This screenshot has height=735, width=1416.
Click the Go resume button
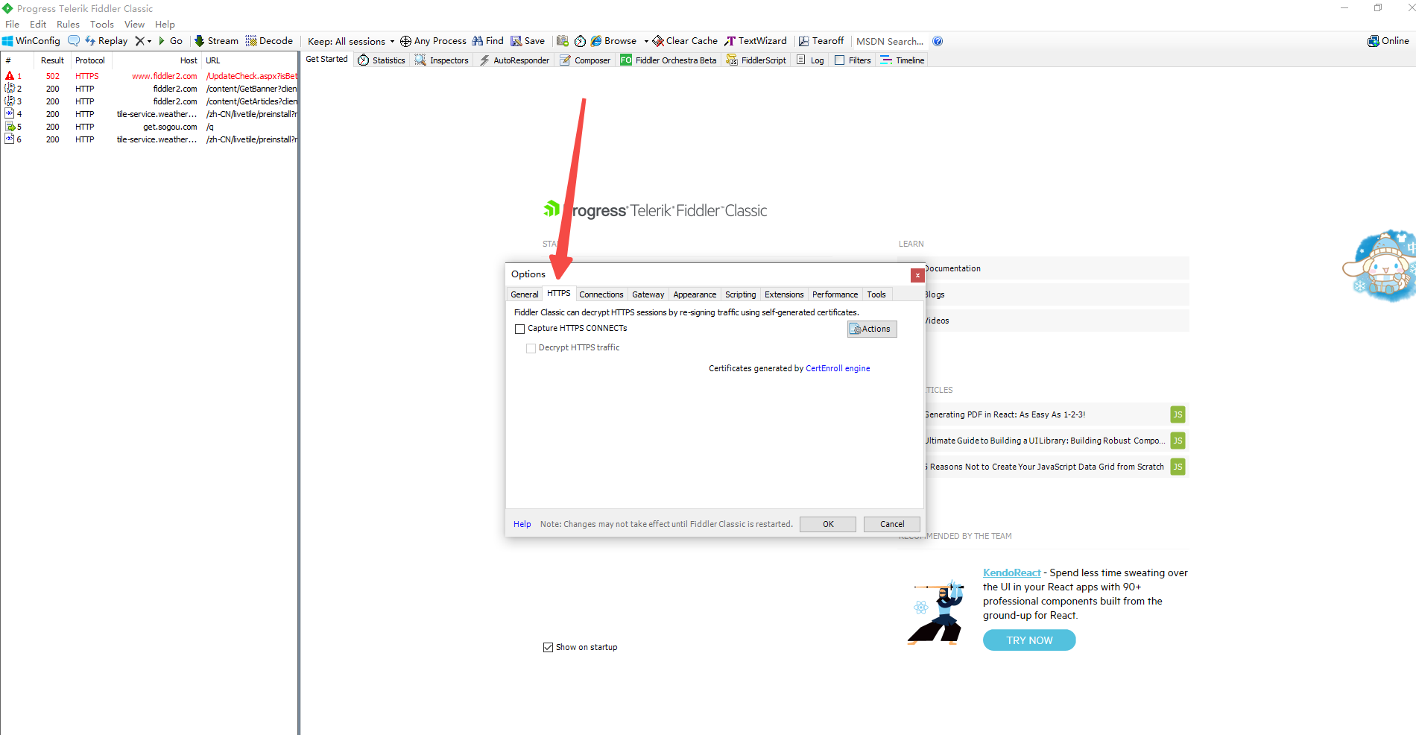[171, 41]
